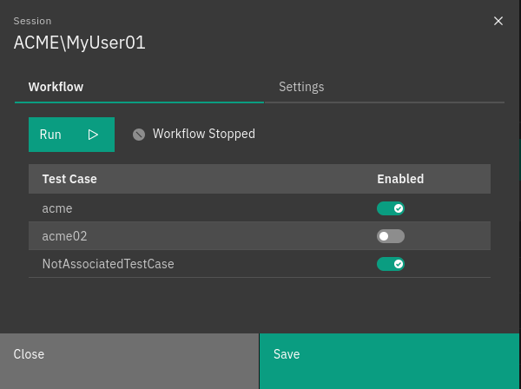Turn off the NotAssociatedTestCase toggle

point(390,264)
